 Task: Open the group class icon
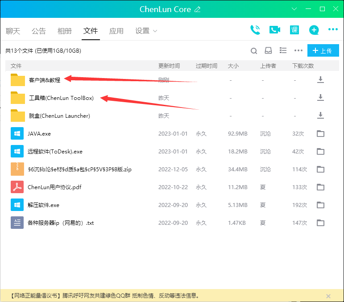294,30
